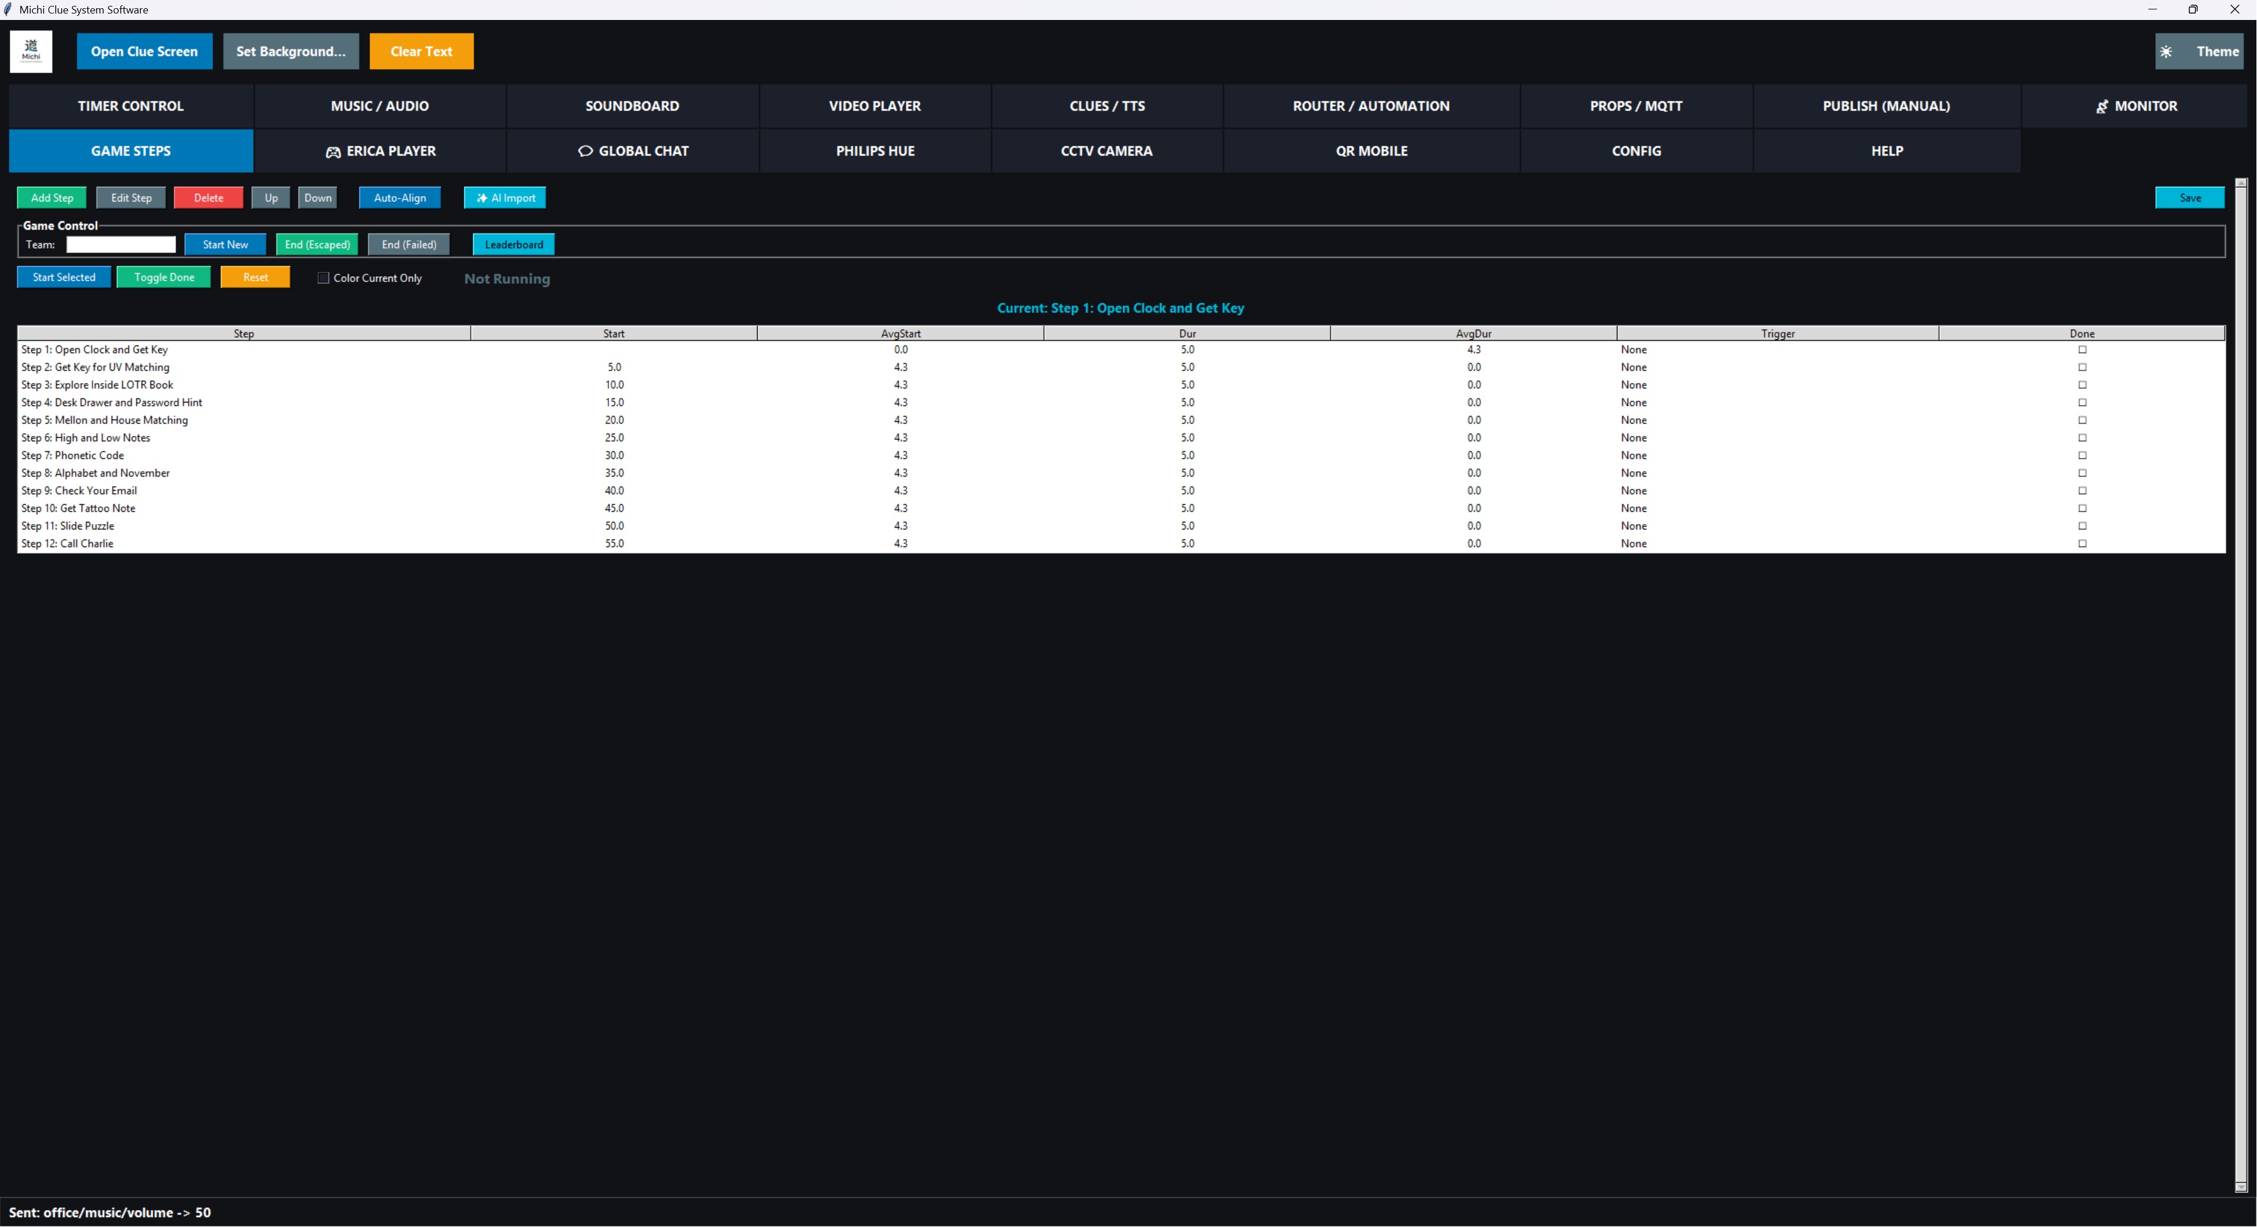Click the Michi logo icon

31,51
